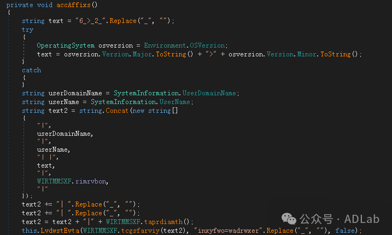Select the Minor property in version expression
392x235 pixels.
tap(307, 54)
